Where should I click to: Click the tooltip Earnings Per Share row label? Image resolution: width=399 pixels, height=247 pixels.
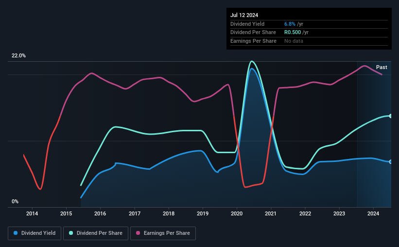254,41
